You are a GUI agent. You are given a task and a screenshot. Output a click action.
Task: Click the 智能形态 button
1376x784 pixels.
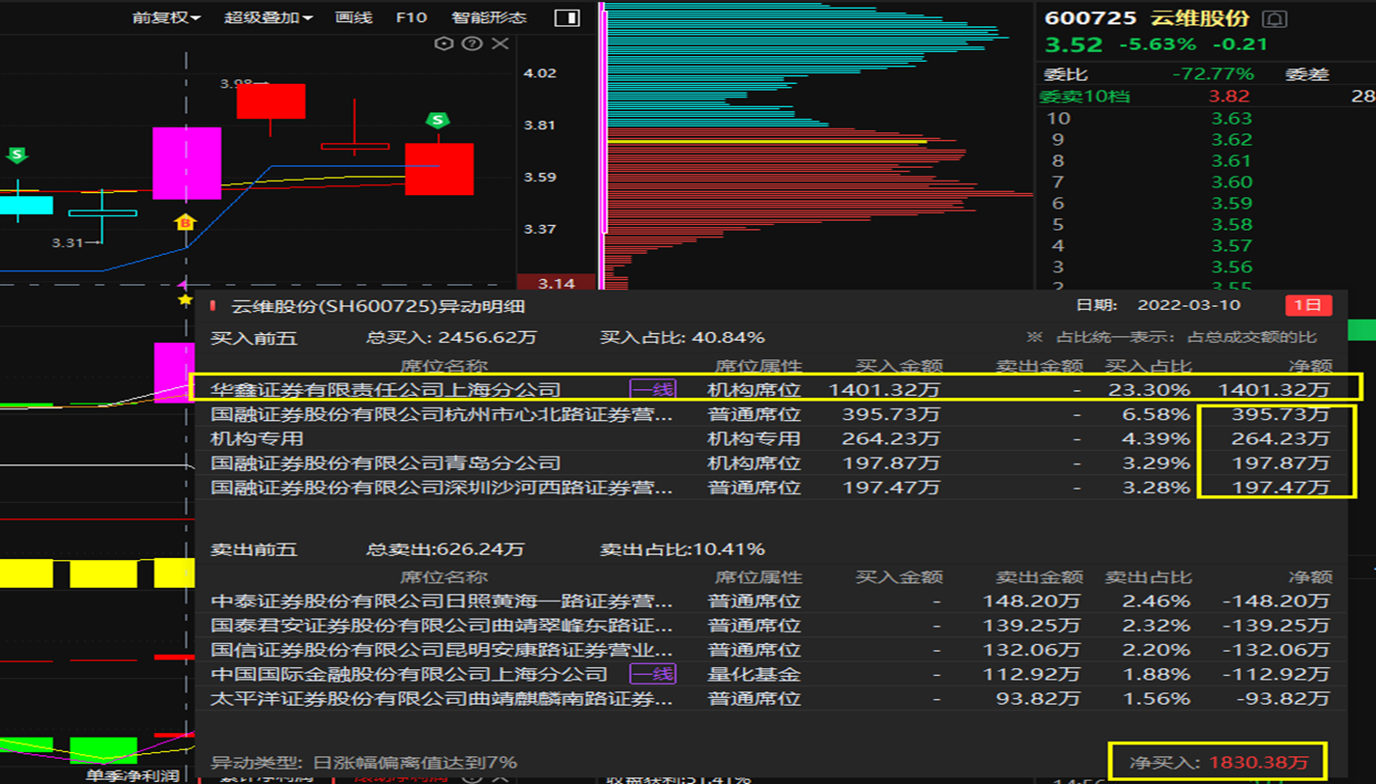pyautogui.click(x=489, y=17)
